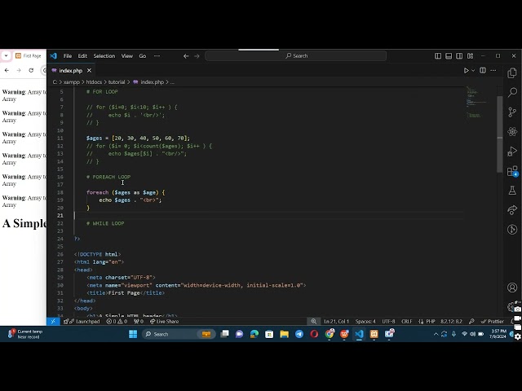Expand the run button dropdown arrow

pos(473,71)
